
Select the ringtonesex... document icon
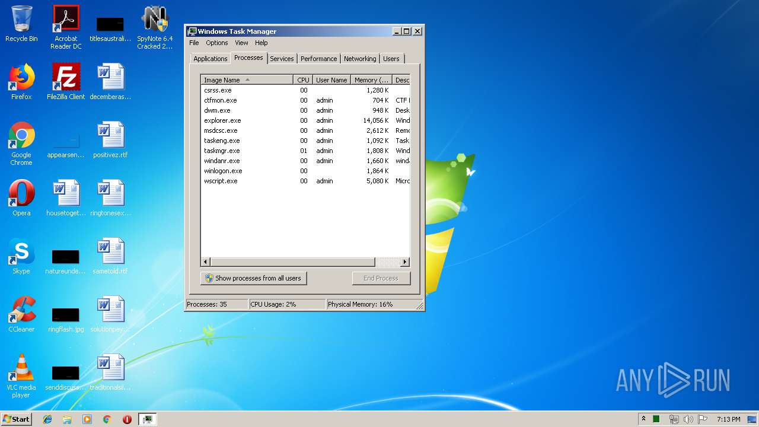[110, 198]
